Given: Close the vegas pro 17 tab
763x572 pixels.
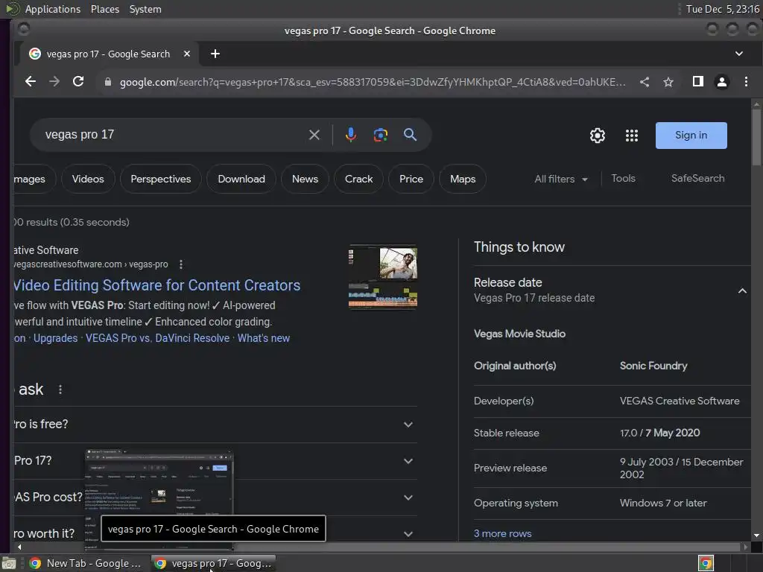Looking at the screenshot, I should 187,54.
